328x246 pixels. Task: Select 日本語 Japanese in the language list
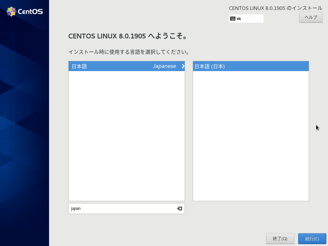(127, 66)
